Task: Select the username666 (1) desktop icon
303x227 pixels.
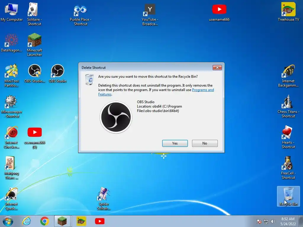Action: tap(35, 138)
